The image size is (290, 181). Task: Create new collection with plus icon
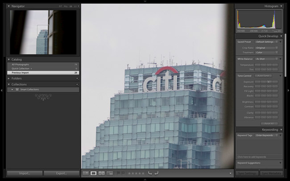(x=77, y=85)
